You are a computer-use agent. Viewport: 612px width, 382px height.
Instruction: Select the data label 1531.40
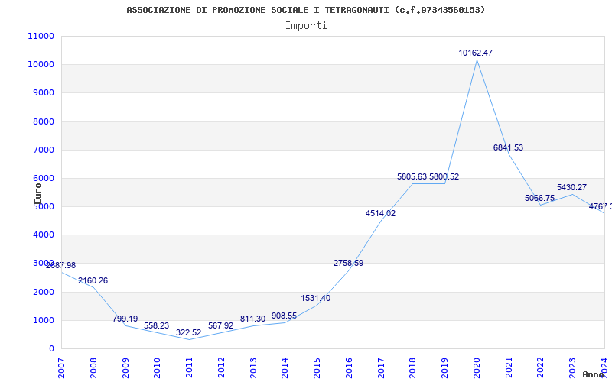point(316,298)
